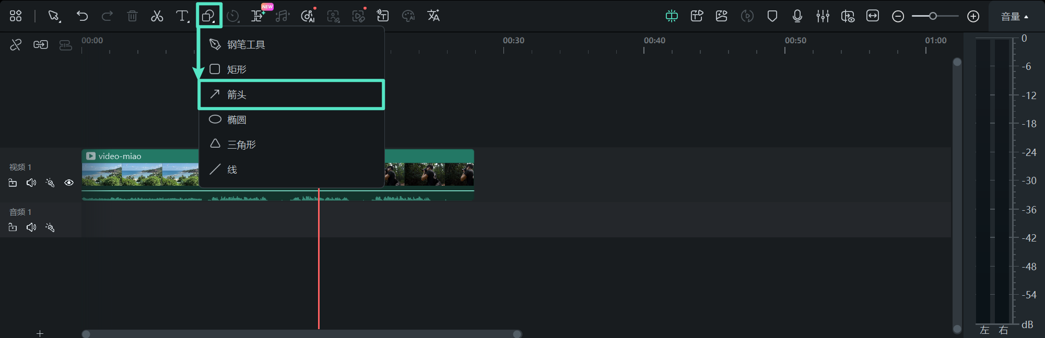The width and height of the screenshot is (1045, 338).
Task: Click the marker shield icon
Action: coord(772,16)
